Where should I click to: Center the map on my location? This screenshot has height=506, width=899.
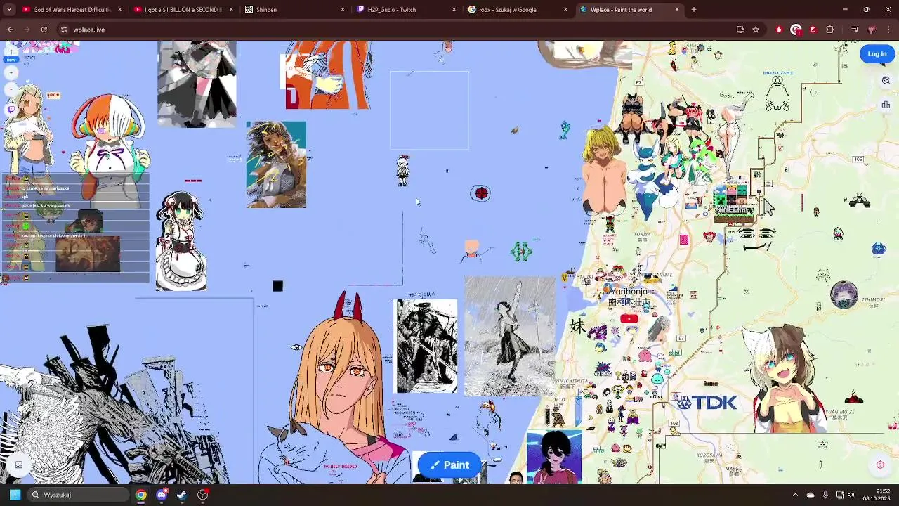(880, 465)
